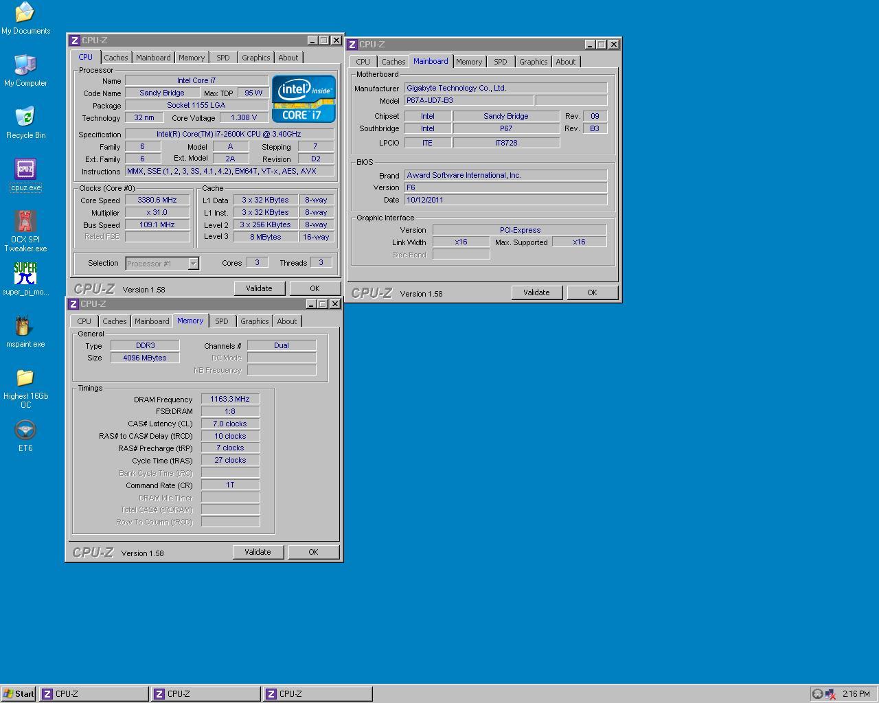Screen dimensions: 879x703
Task: Click the Core Voltage 1.308 V field
Action: [244, 118]
